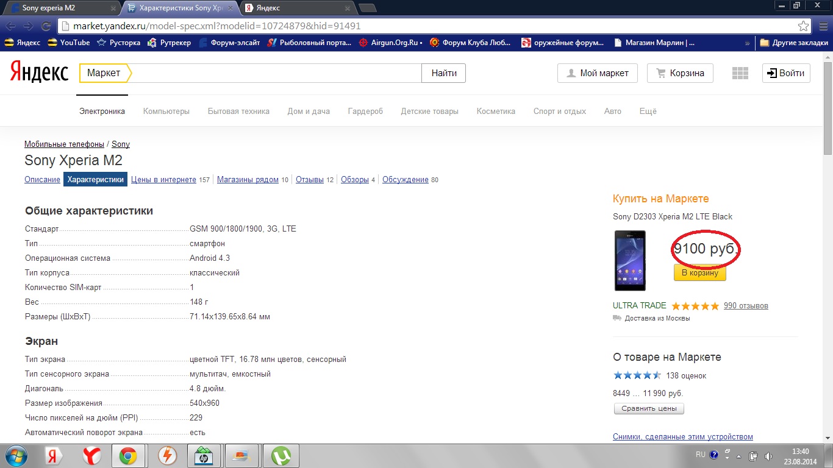833x468 pixels.
Task: Open the Windows Start button
Action: (15, 455)
